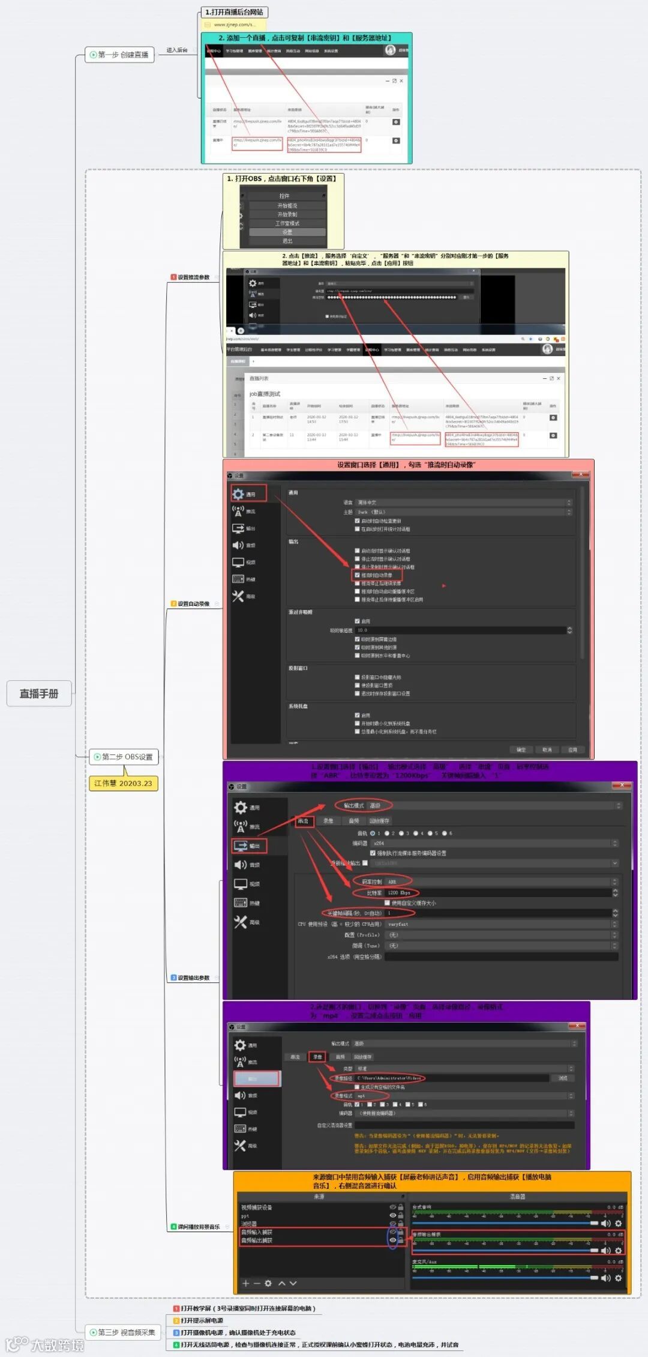The width and height of the screenshot is (648, 1357).
Task: Open 高级 tools icon in 录像 output settings window
Action: tap(240, 1146)
